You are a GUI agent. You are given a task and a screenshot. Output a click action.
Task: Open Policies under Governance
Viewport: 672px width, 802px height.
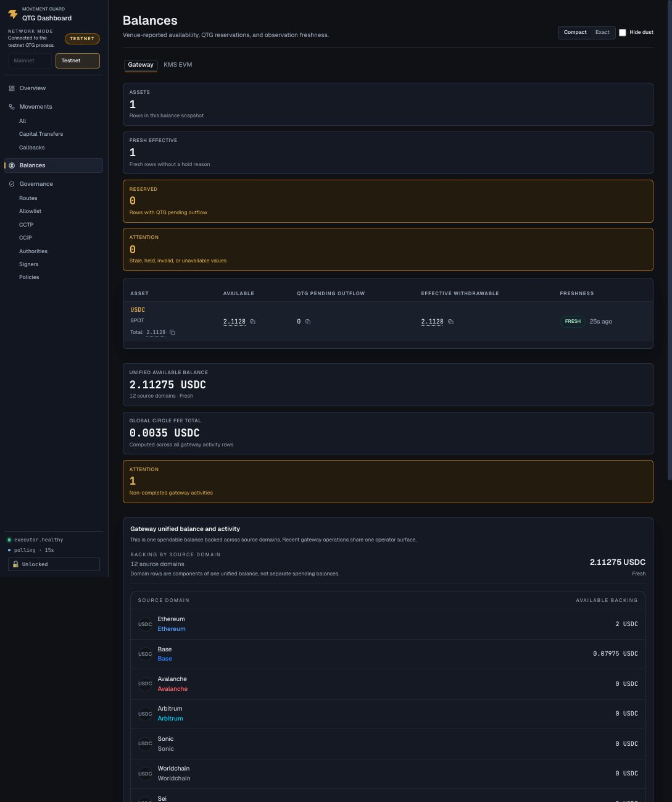[29, 277]
